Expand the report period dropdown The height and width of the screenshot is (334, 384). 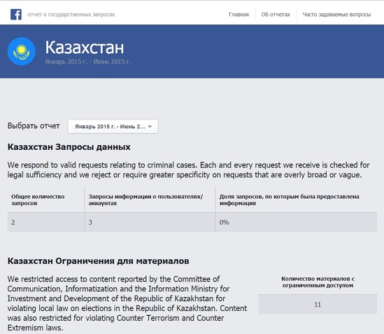pyautogui.click(x=113, y=127)
